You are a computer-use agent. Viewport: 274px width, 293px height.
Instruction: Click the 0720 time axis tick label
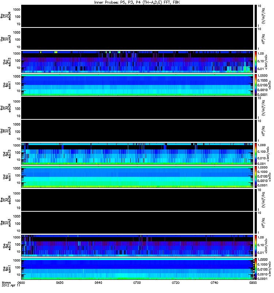click(x=176, y=282)
